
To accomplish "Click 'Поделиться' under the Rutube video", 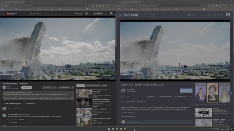I will (180, 97).
